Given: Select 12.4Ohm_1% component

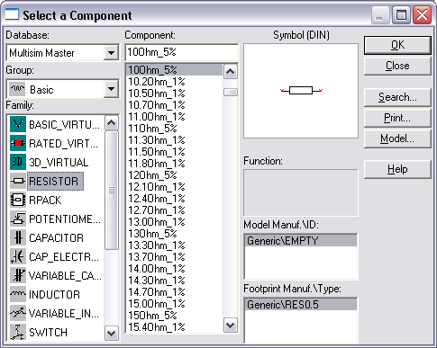Looking at the screenshot, I should pyautogui.click(x=174, y=199).
